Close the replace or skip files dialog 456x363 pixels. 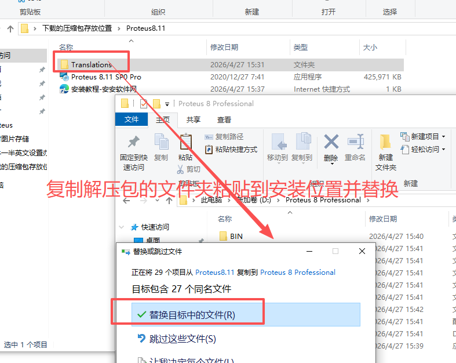pos(362,251)
